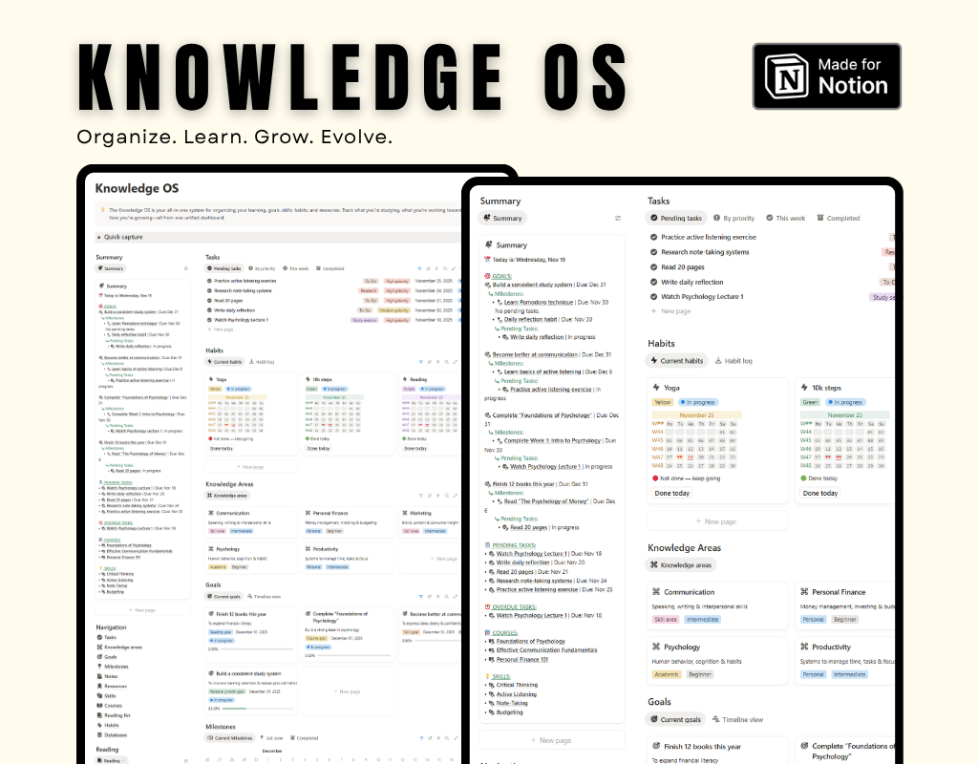
Task: Open Knowledge areas icon in left tablet Navigation
Action: 99,647
